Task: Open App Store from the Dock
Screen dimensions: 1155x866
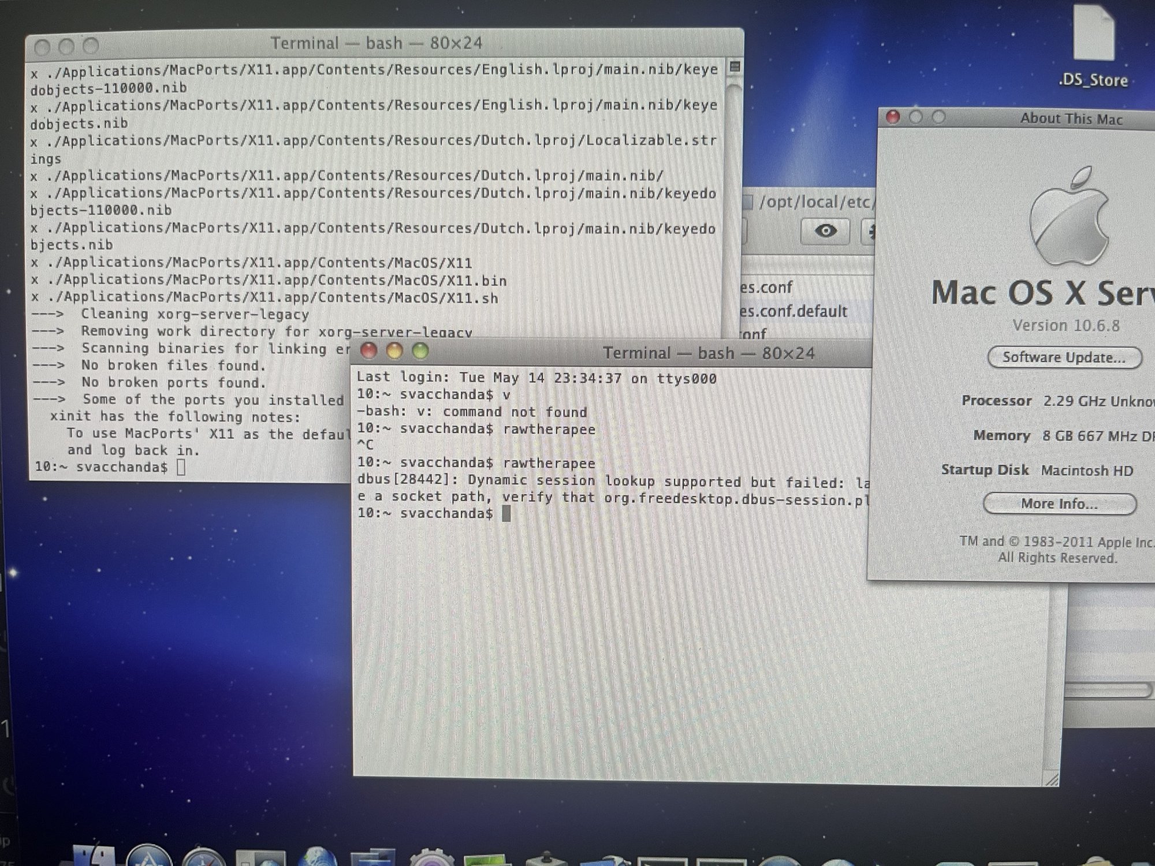Action: click(x=148, y=857)
